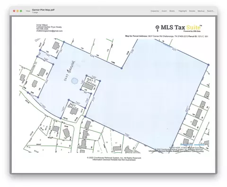Show the Markup toolbar
The width and height of the screenshot is (227, 187).
click(201, 11)
